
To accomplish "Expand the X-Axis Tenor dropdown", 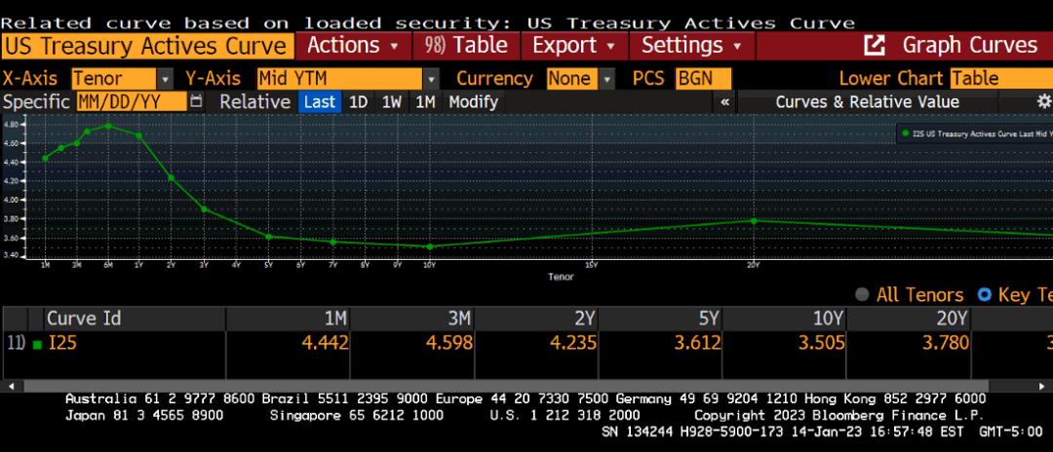I will (x=165, y=79).
